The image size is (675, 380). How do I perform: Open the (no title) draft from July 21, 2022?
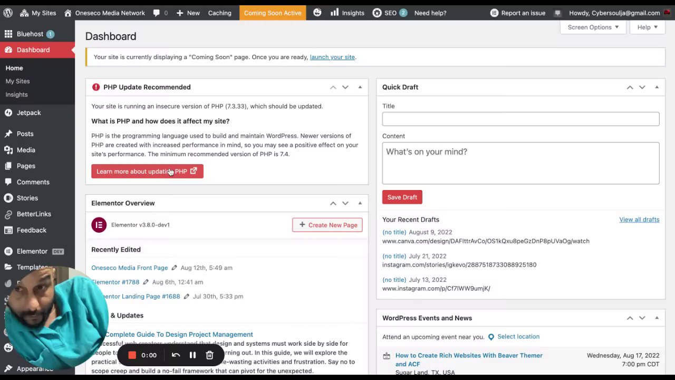394,256
